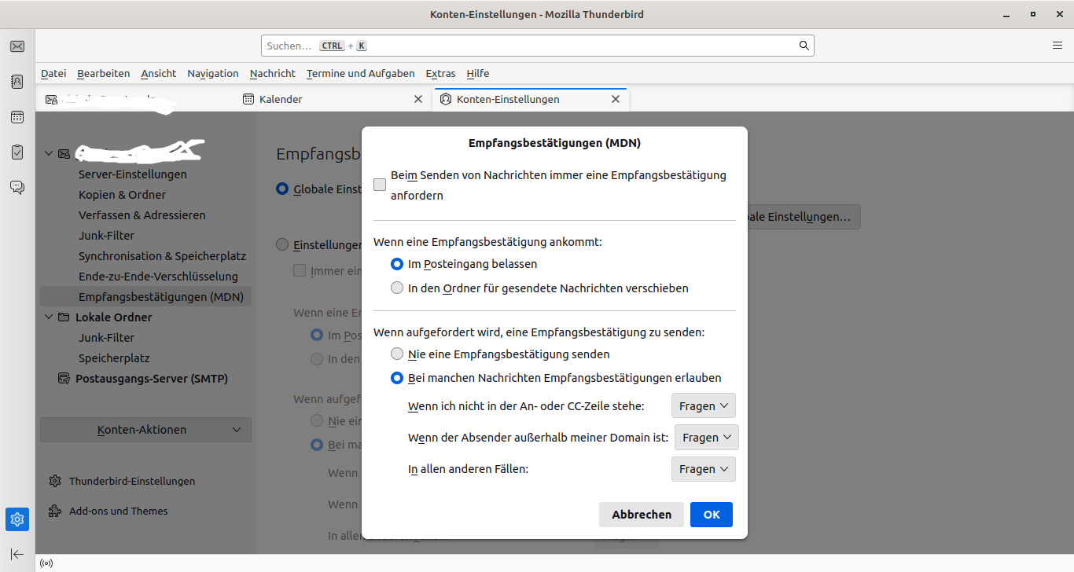Open Thunderbird-Einstellungen link

tap(132, 481)
